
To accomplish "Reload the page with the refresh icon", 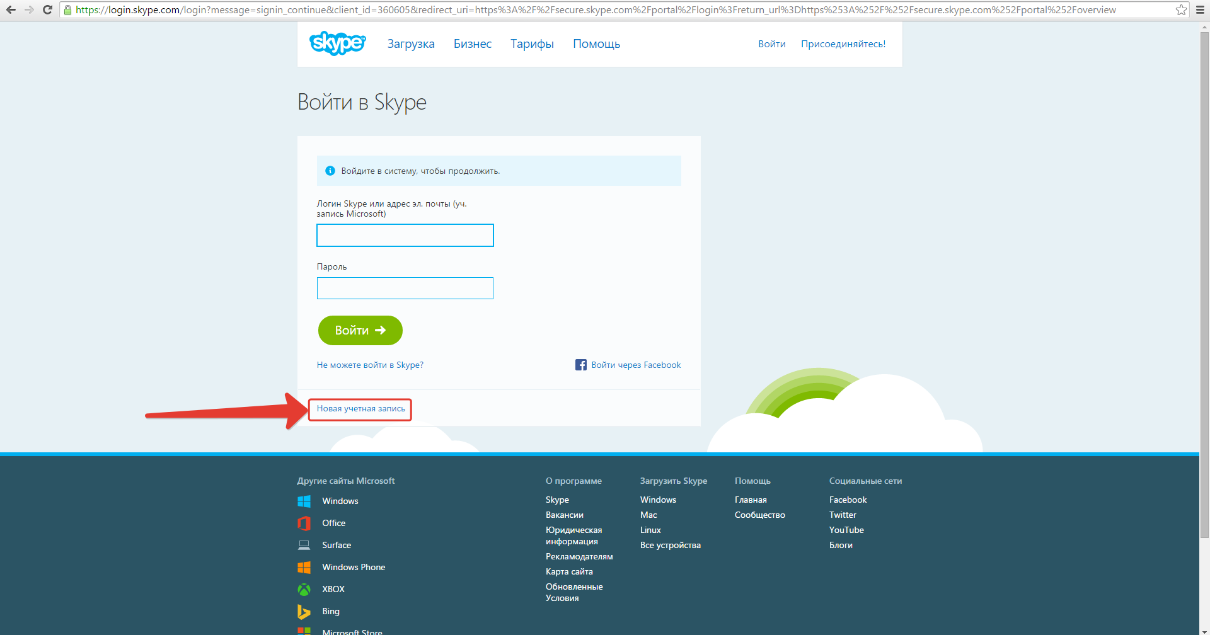I will click(x=47, y=9).
